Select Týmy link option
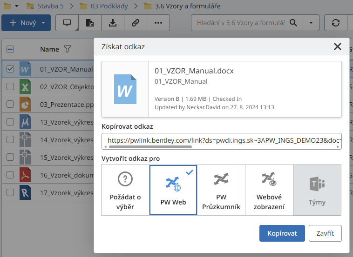Image resolution: width=353 pixels, height=257 pixels. point(317,190)
